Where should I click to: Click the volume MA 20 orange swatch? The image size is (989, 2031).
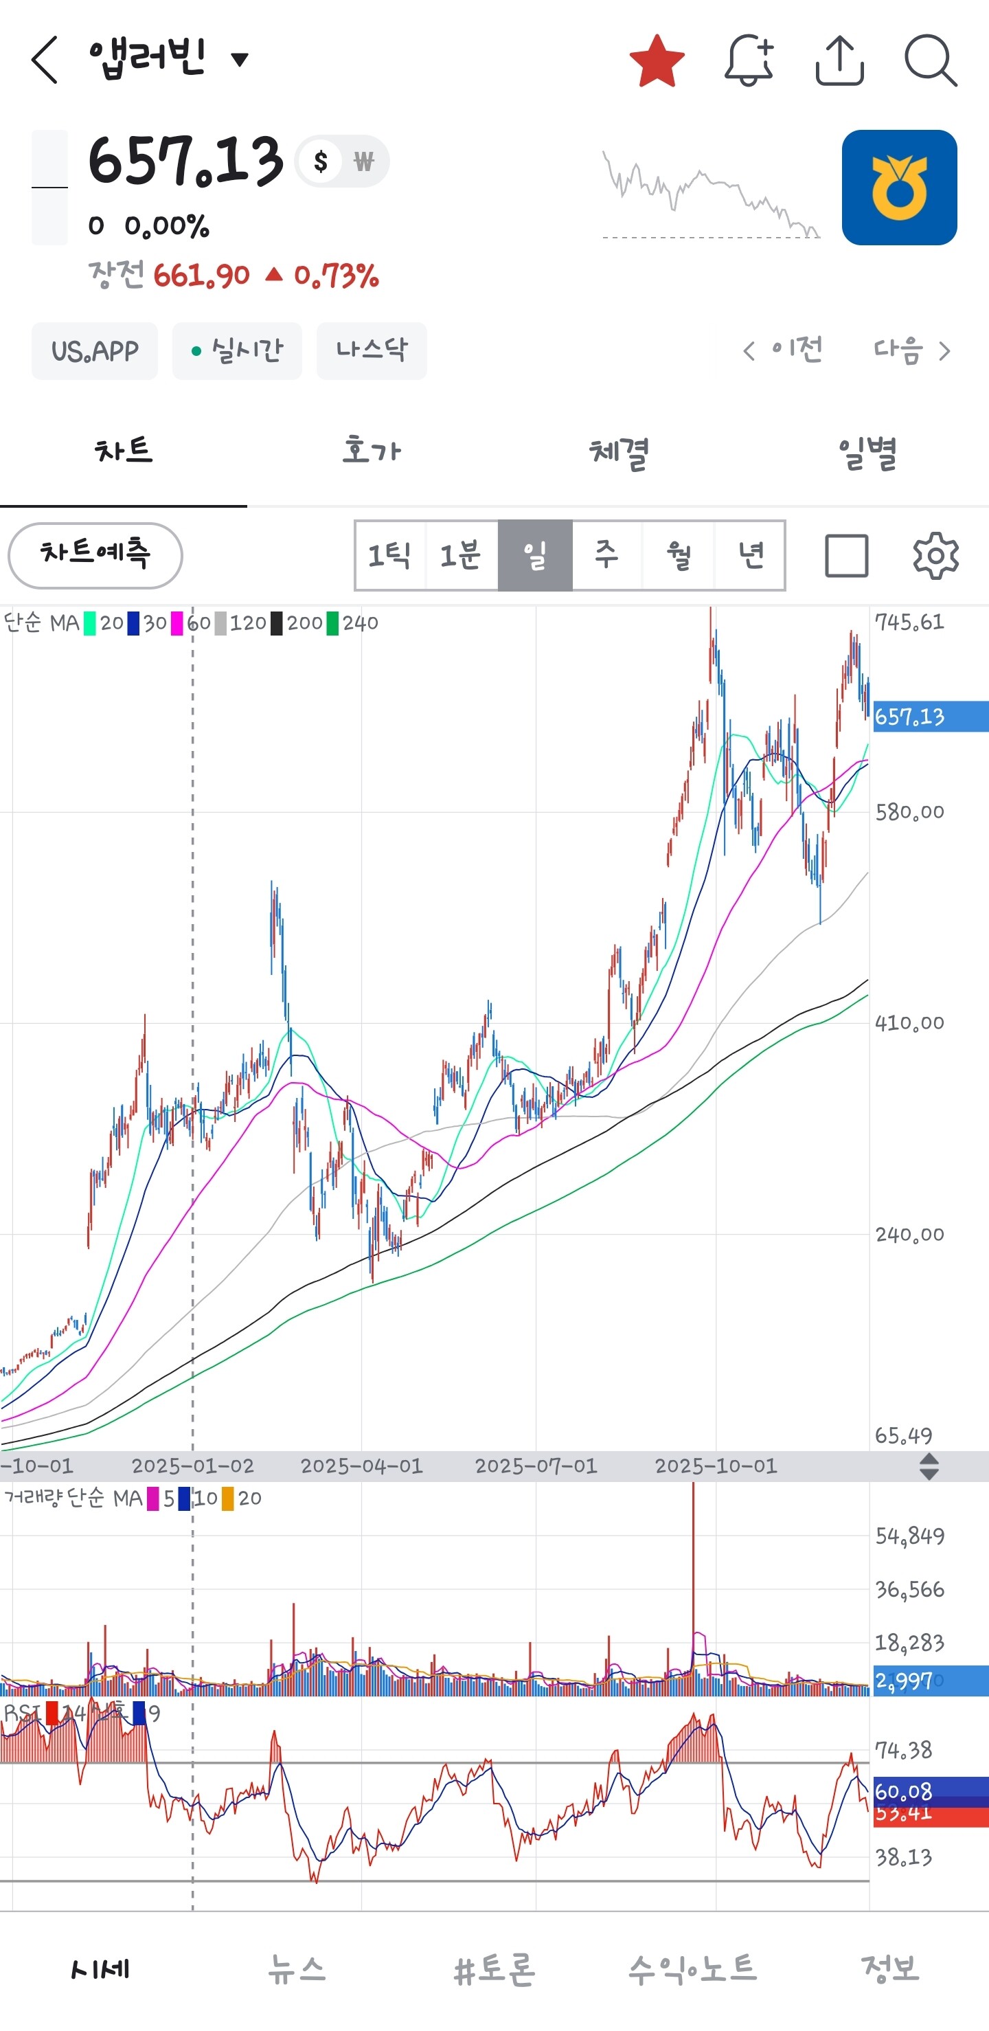pyautogui.click(x=228, y=1499)
